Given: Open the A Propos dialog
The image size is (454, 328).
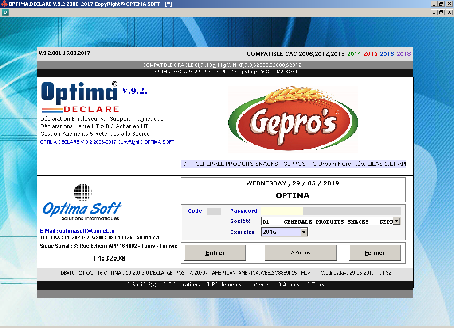Looking at the screenshot, I should click(x=301, y=253).
